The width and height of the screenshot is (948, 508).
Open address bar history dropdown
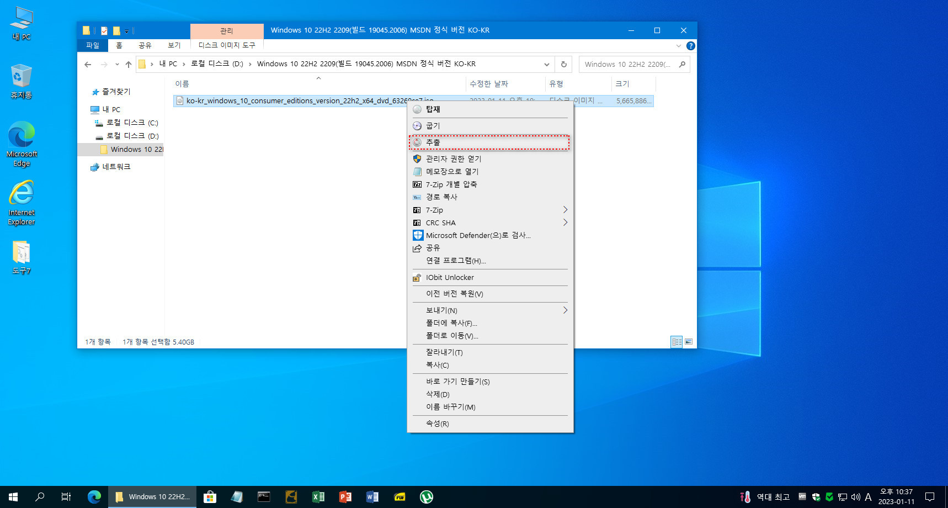[546, 64]
